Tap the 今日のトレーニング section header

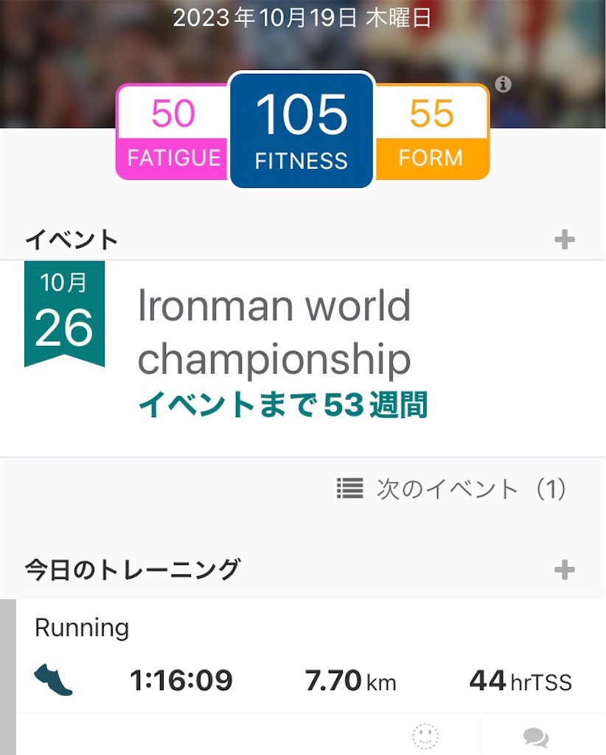click(133, 570)
